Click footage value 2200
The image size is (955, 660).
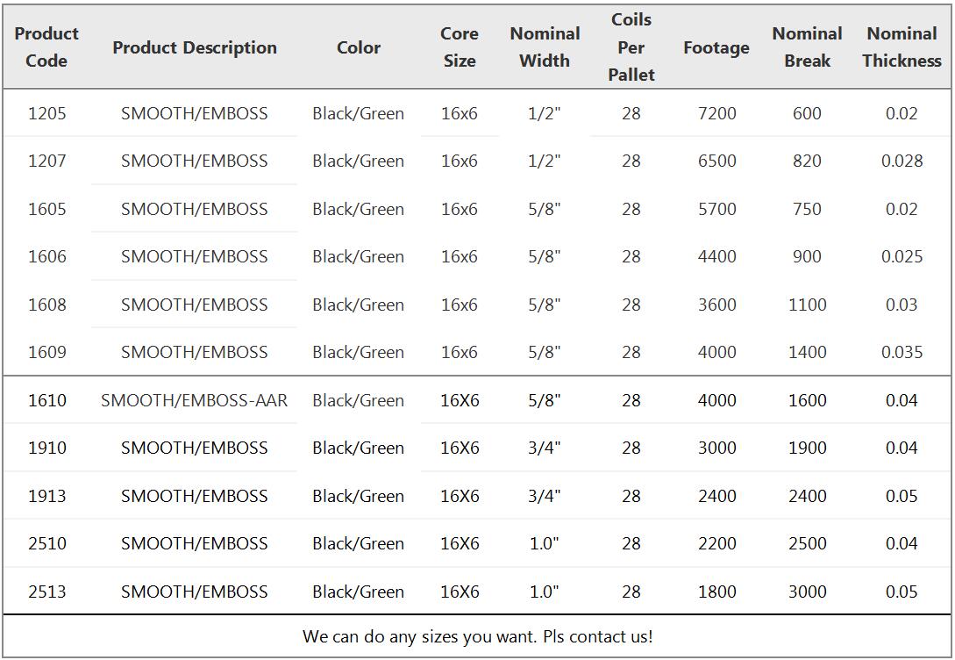pyautogui.click(x=716, y=543)
